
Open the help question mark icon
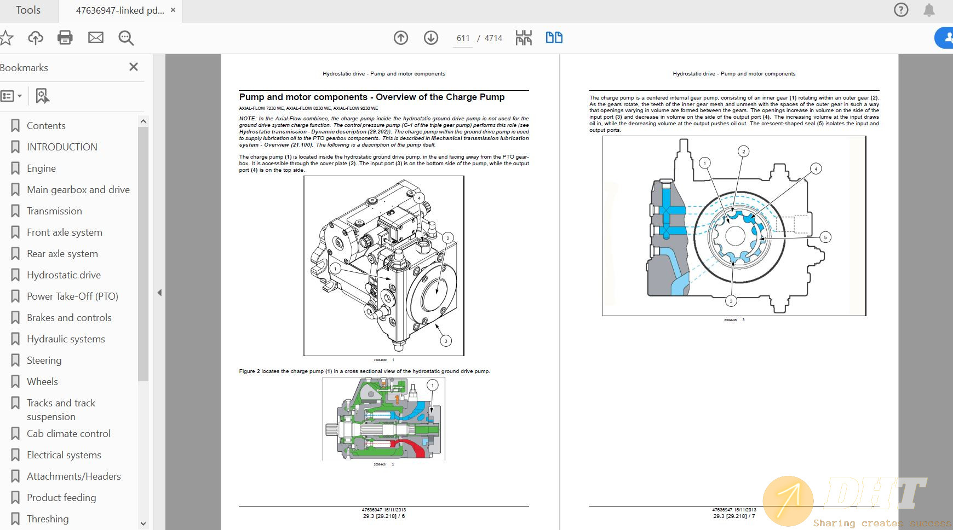pos(901,10)
